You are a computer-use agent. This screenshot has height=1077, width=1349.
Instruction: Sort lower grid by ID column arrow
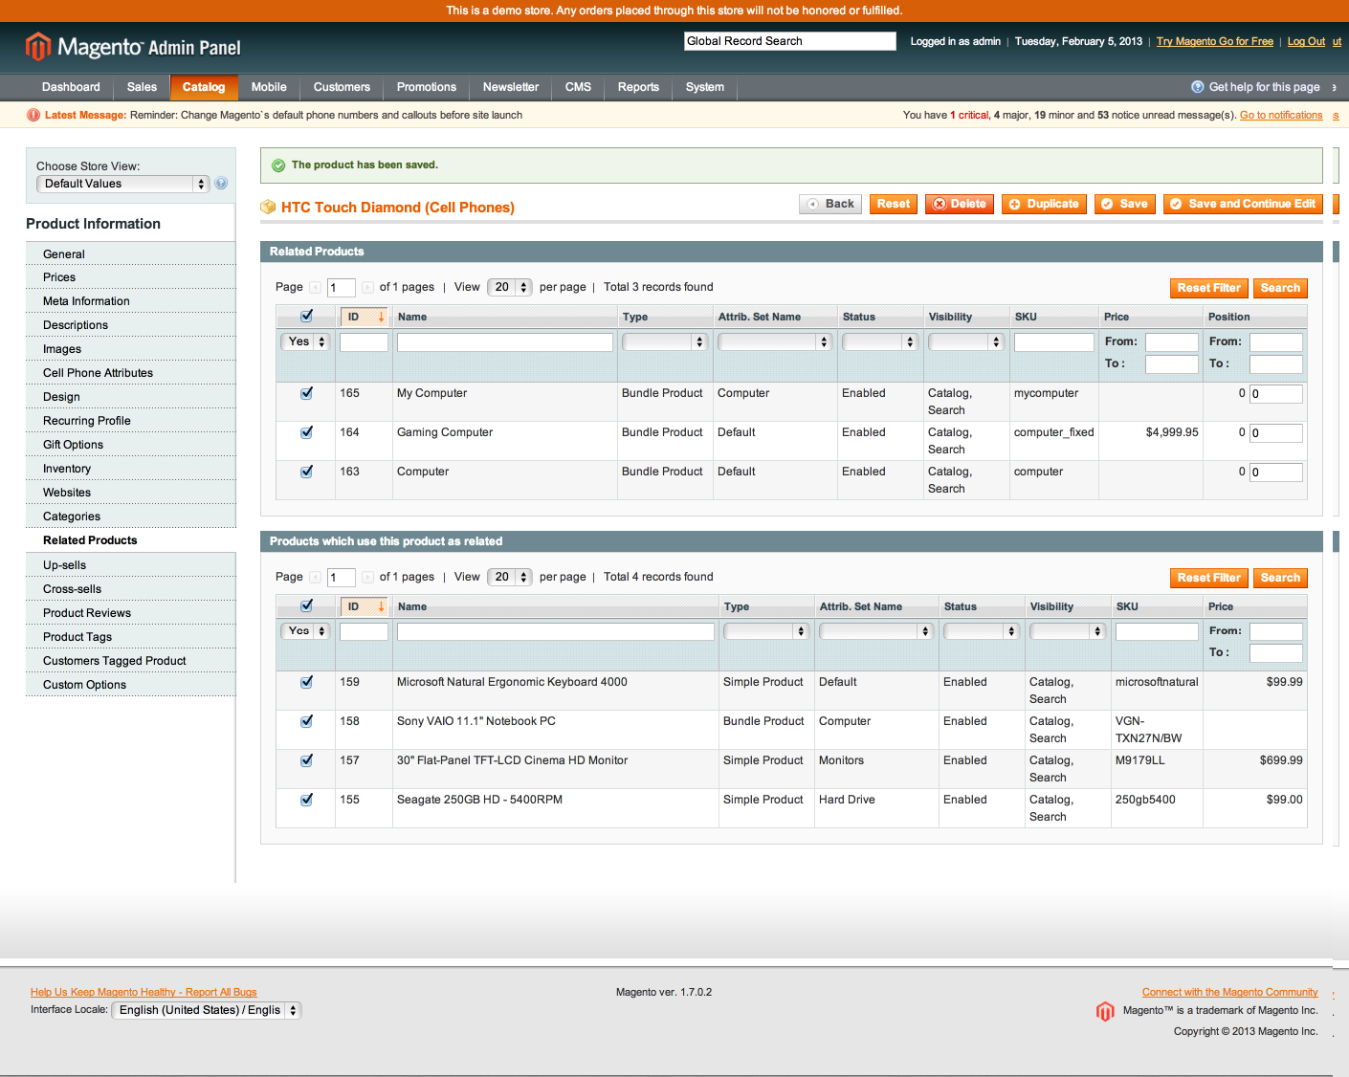pos(381,606)
